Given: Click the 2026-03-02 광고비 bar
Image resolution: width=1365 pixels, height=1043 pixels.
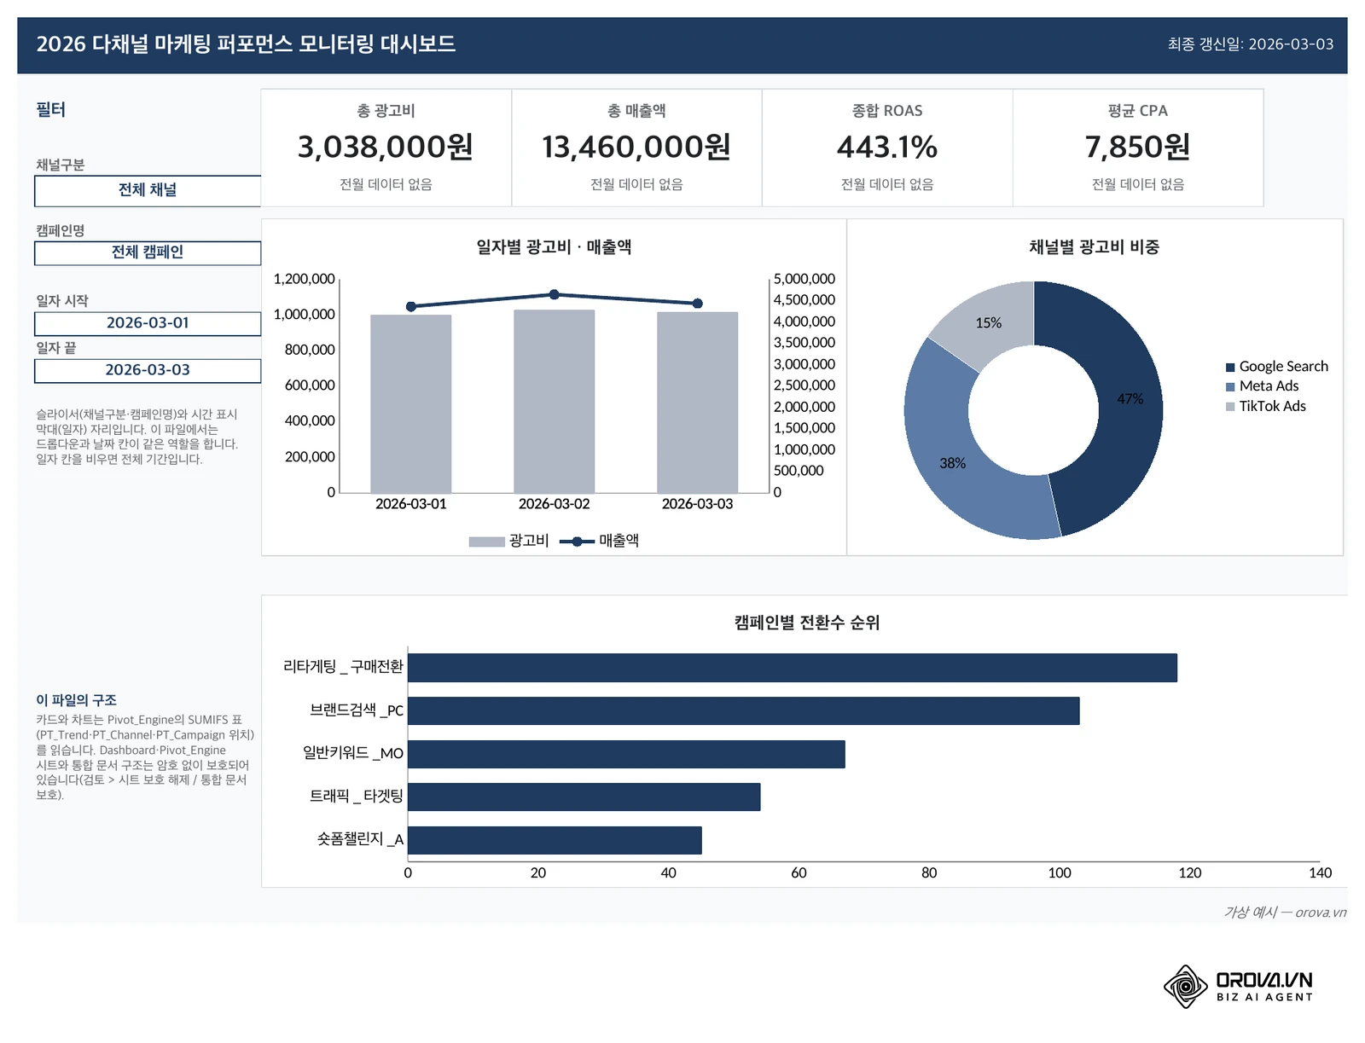Looking at the screenshot, I should [555, 401].
